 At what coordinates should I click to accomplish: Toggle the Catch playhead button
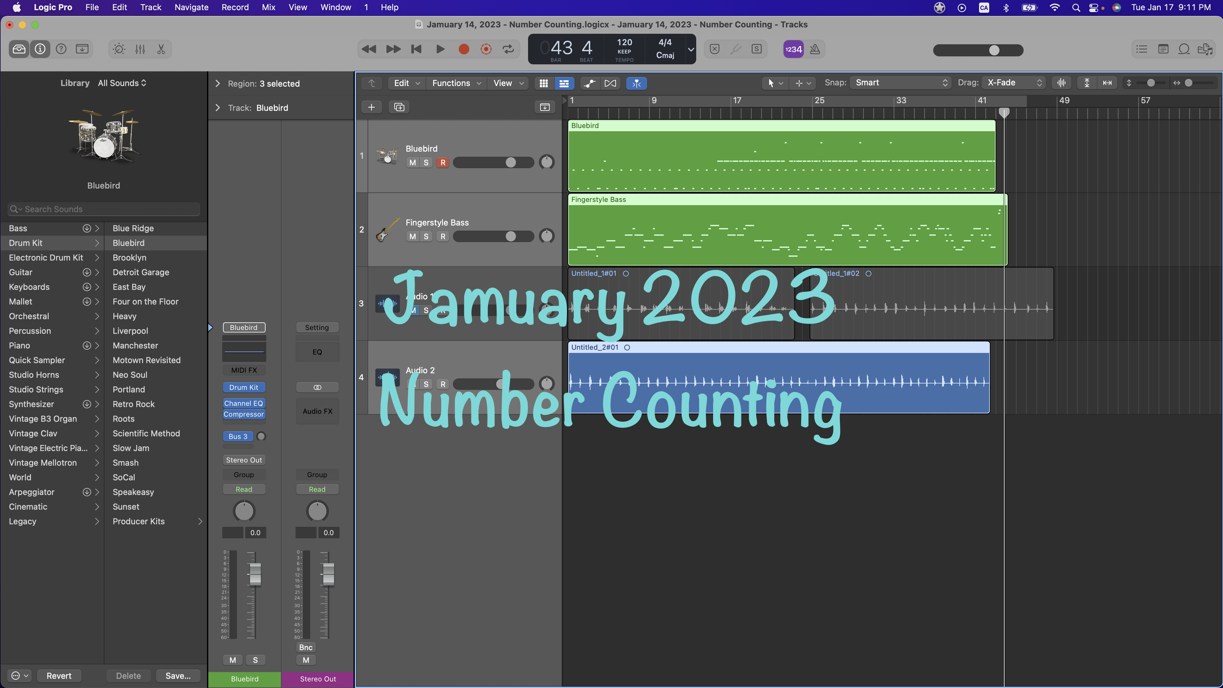[637, 83]
